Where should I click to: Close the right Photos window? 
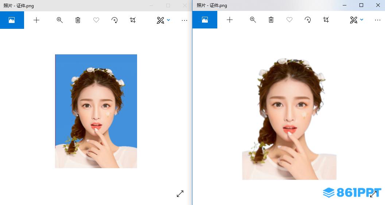tap(378, 5)
